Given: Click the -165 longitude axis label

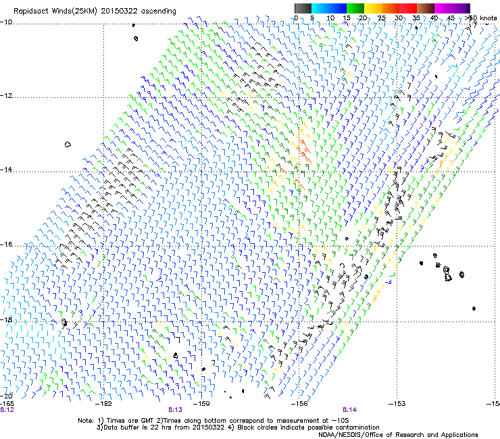Looking at the screenshot, I should (7, 404).
